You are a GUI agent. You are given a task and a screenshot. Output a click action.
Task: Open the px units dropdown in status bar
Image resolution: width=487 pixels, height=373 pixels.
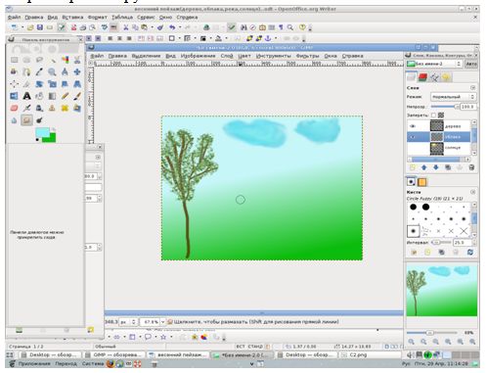click(x=129, y=322)
